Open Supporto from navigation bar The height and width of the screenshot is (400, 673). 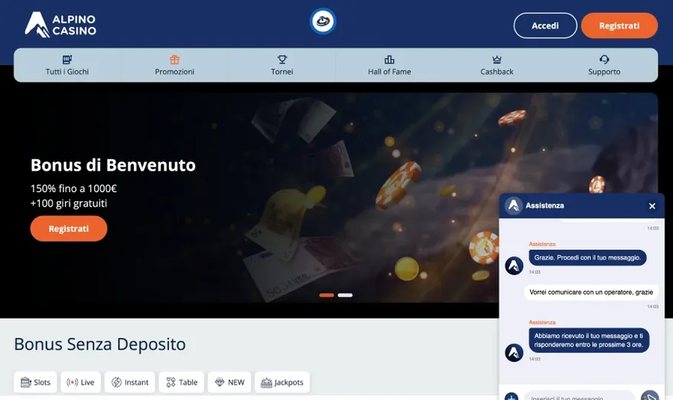[604, 65]
